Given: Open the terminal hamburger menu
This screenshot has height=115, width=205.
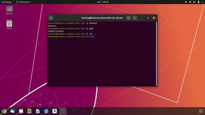Looking at the screenshot, I should tap(135, 18).
